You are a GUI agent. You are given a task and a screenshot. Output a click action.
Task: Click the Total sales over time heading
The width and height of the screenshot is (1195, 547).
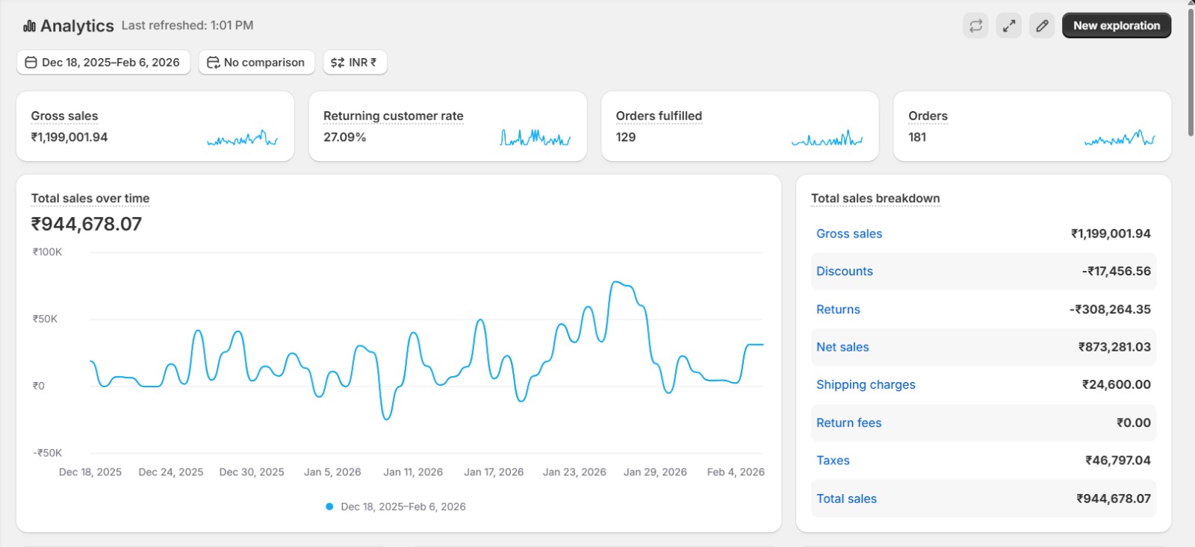(90, 199)
